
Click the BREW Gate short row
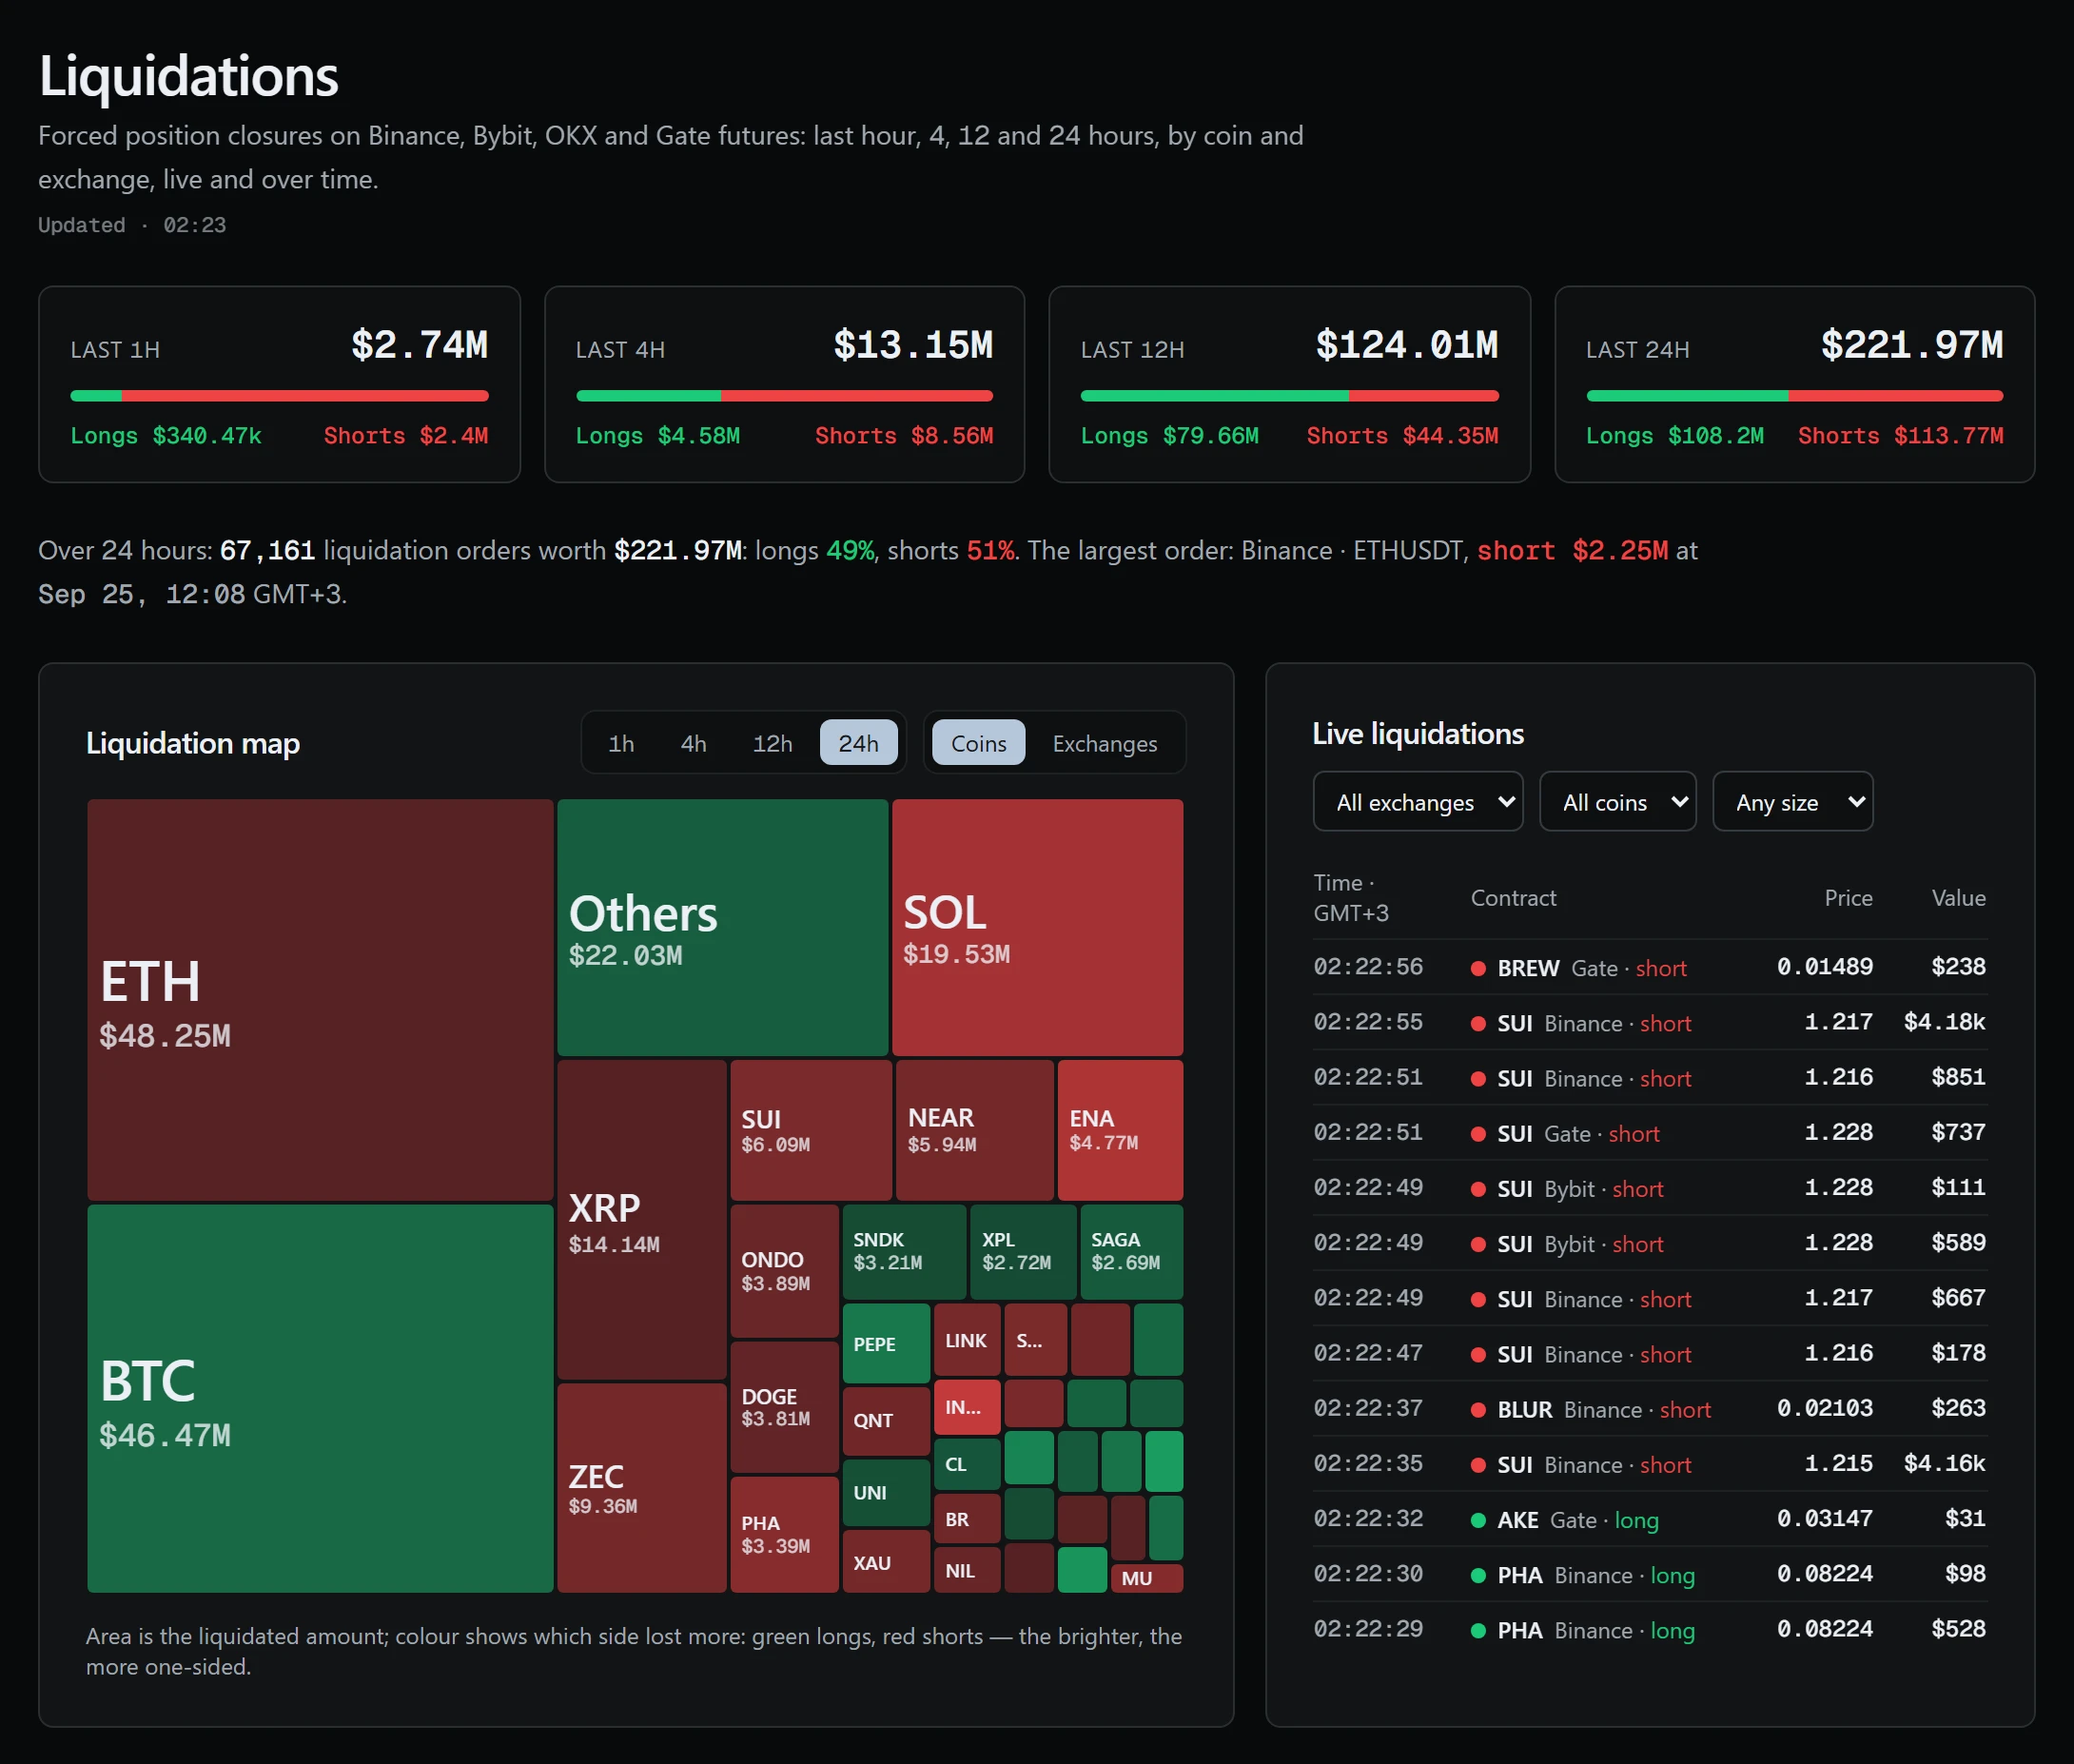(x=1649, y=967)
